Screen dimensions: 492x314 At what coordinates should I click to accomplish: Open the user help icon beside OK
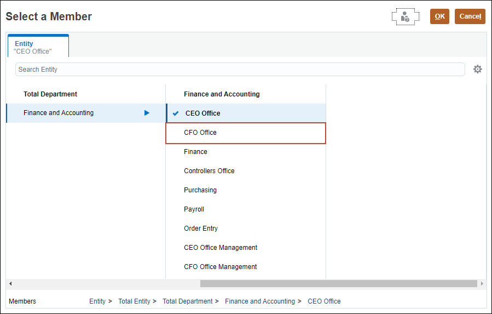pyautogui.click(x=406, y=16)
